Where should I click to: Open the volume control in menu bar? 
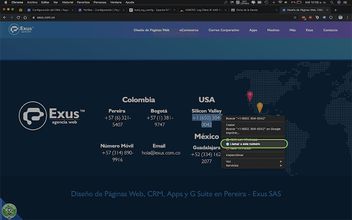(286, 2)
